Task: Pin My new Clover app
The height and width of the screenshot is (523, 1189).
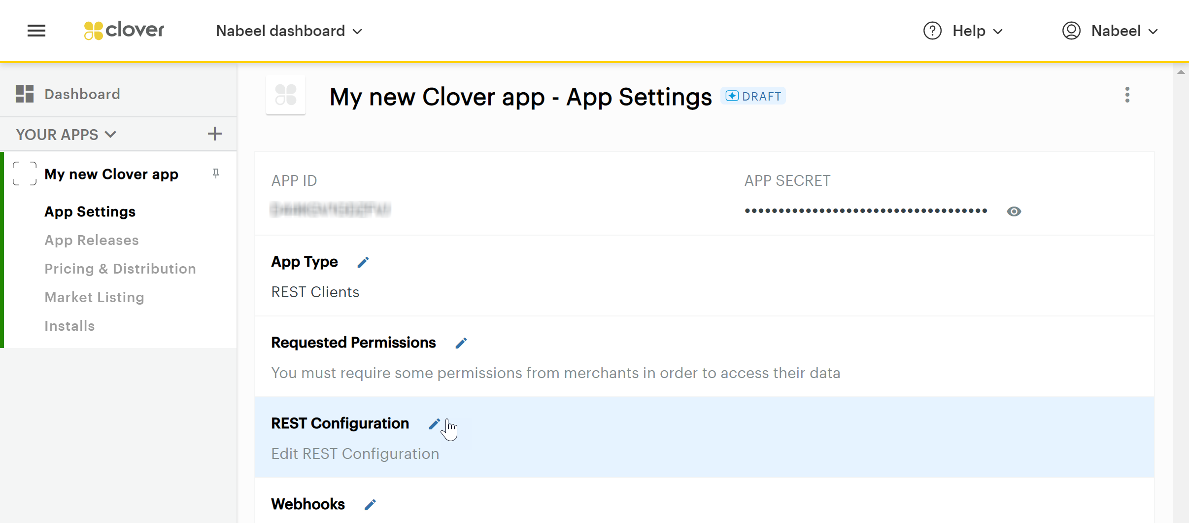Action: click(x=216, y=173)
